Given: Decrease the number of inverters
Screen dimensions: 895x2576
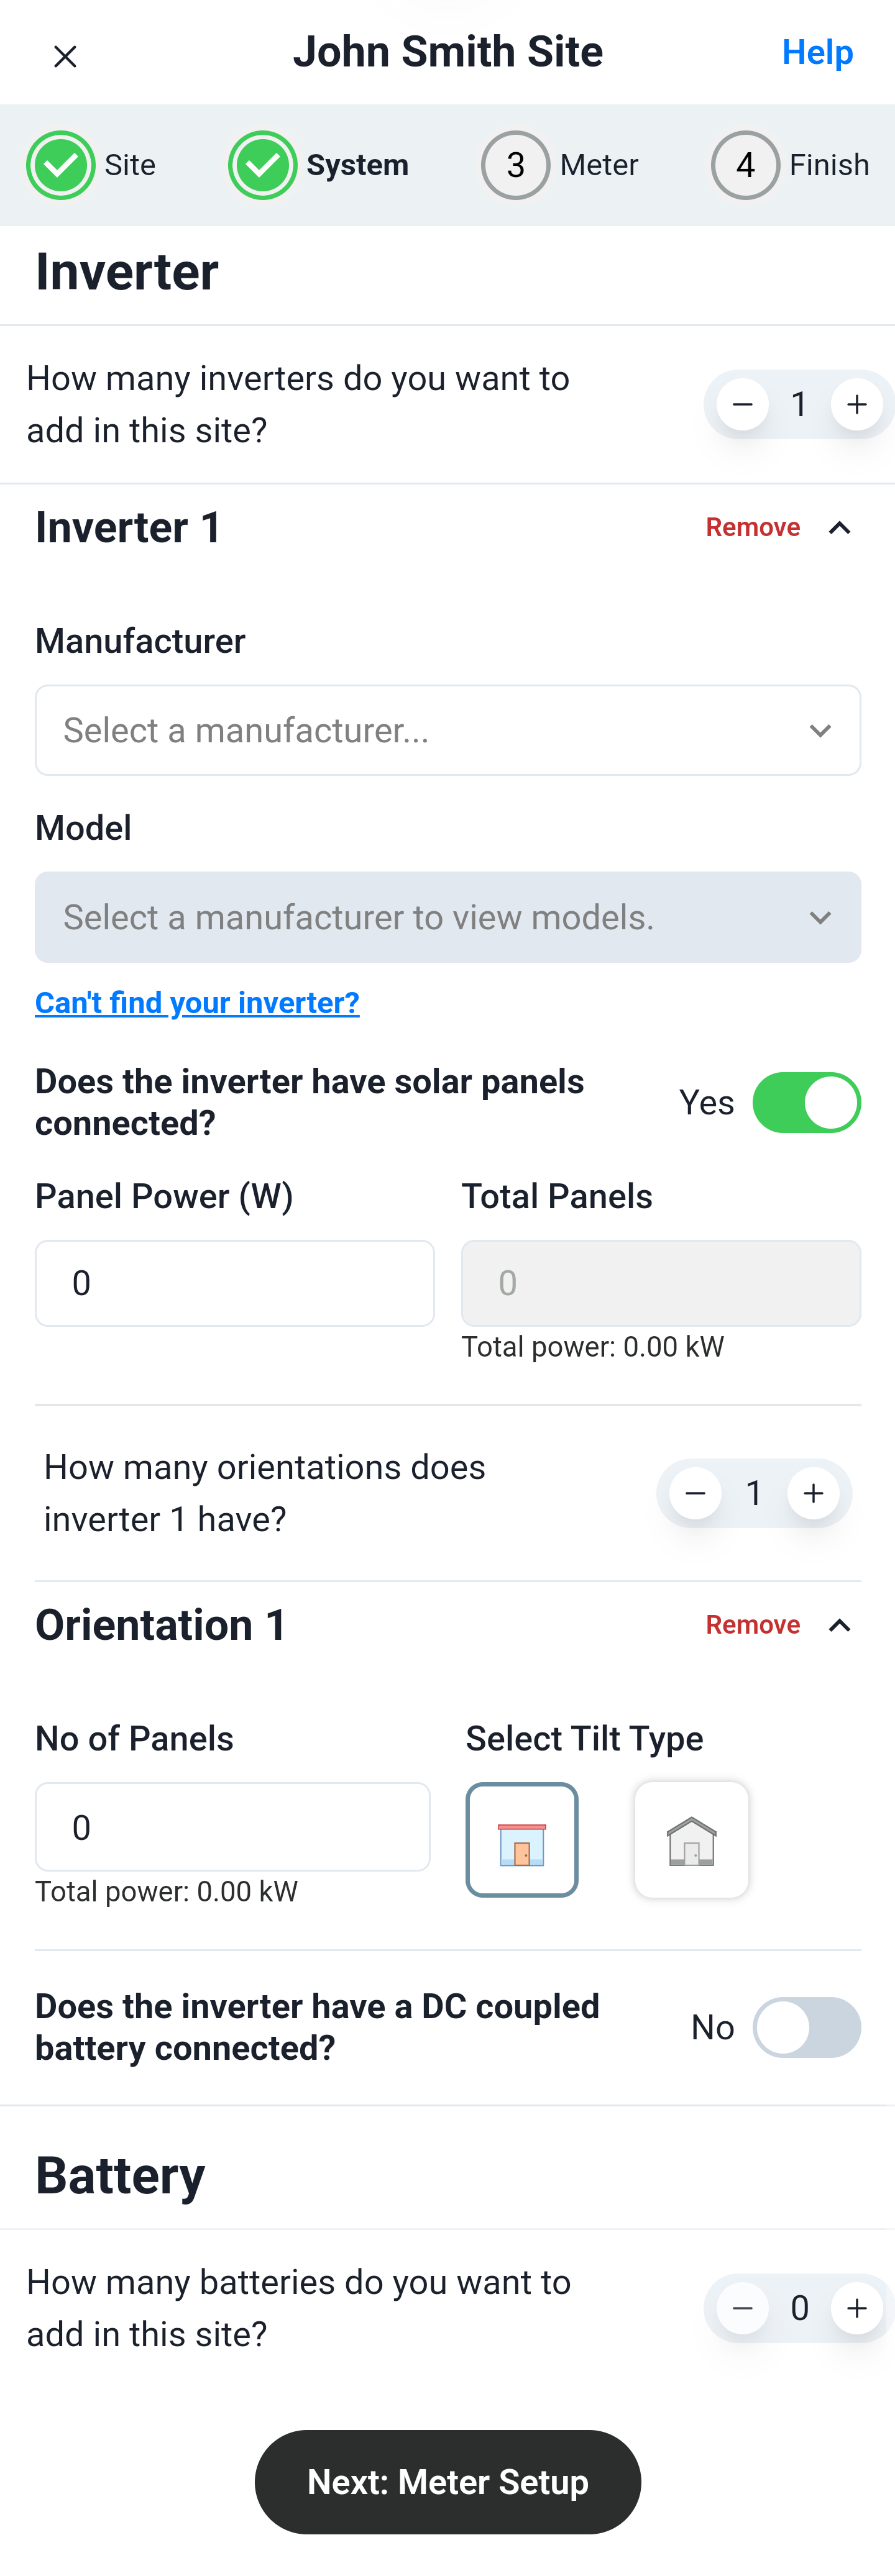Looking at the screenshot, I should (x=743, y=404).
